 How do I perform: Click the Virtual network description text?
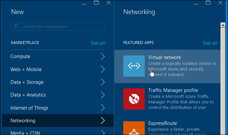(x=182, y=69)
